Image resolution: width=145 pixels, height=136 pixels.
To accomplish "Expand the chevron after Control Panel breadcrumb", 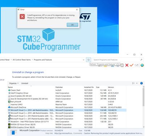I will (x=11, y=60).
